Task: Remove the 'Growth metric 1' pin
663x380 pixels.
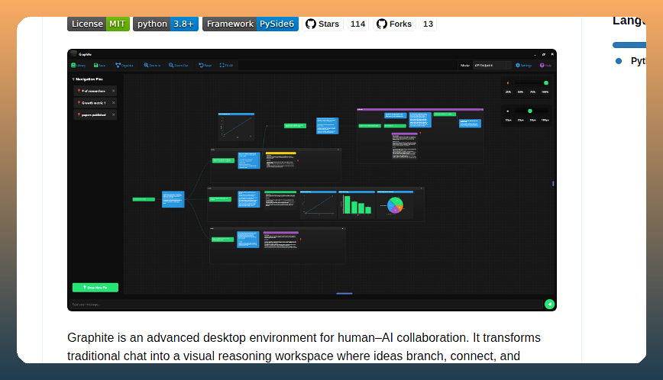Action: [113, 102]
